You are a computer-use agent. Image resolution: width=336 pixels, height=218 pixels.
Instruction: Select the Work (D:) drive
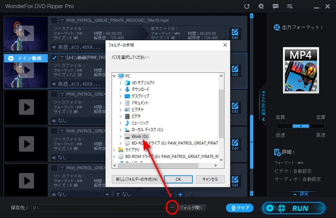tap(140, 136)
